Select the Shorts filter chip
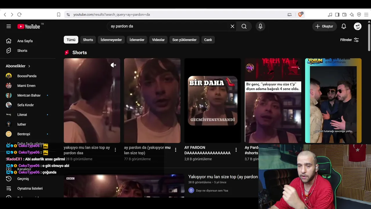 88,40
